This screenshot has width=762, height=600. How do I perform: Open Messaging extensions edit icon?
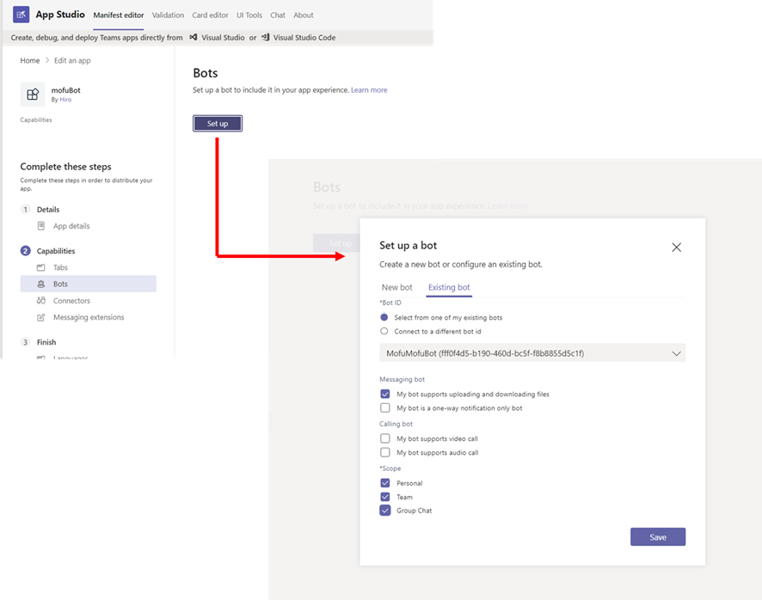(40, 317)
